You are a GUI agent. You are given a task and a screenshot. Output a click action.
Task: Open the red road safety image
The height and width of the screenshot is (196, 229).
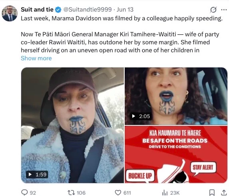click(x=176, y=154)
